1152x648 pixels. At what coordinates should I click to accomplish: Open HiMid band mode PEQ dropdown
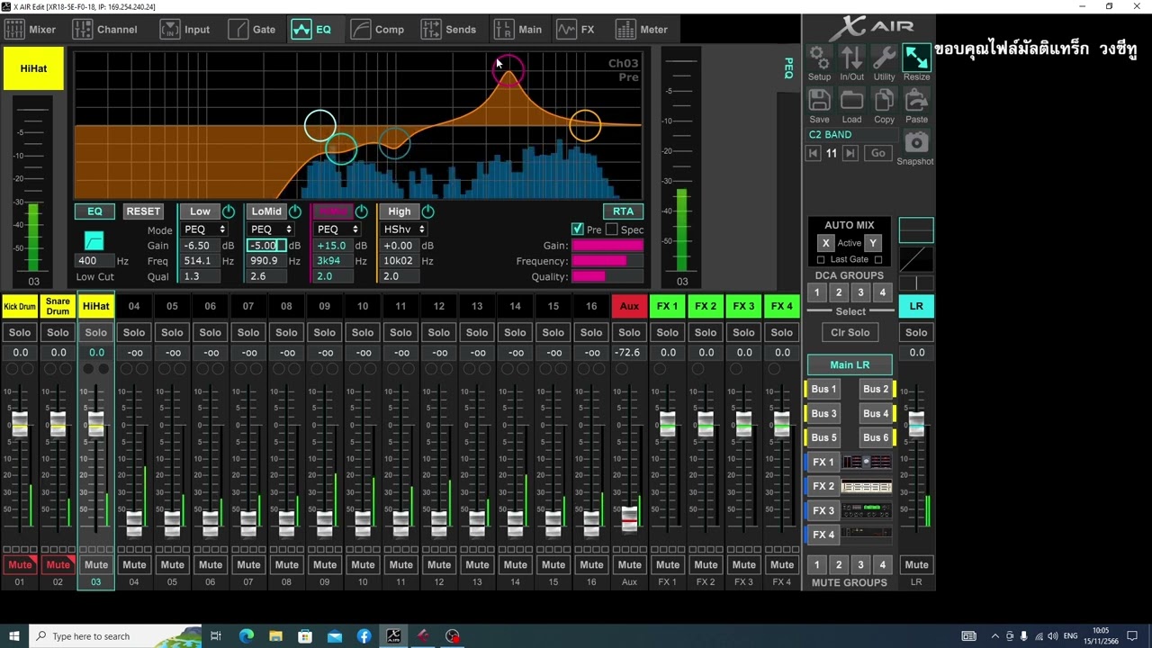[337, 229]
